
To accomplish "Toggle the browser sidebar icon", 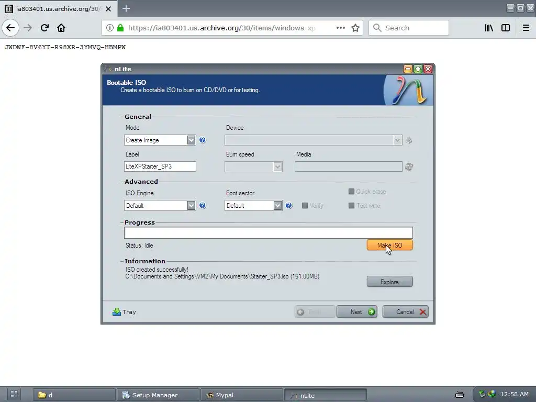I will point(506,28).
